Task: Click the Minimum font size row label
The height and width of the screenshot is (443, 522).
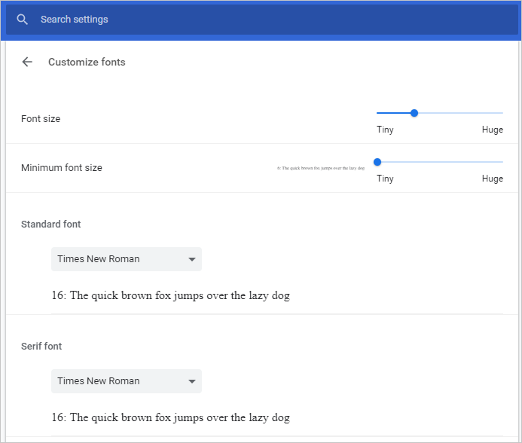Action: (62, 168)
